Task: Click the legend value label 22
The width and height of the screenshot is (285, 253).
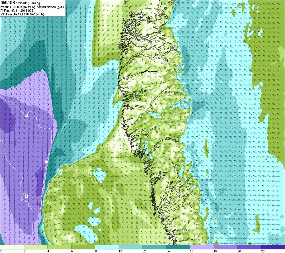Action: point(263,251)
